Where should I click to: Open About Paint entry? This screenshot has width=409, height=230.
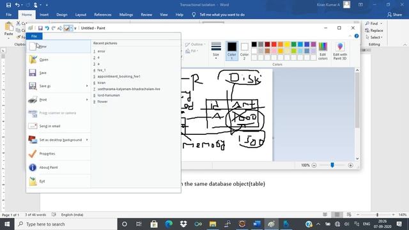coord(58,167)
